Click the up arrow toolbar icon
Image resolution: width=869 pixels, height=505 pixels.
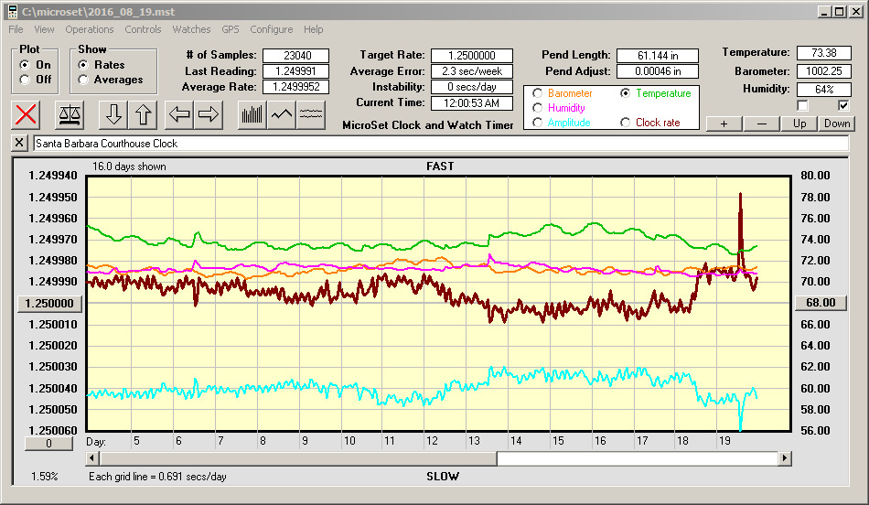pos(143,114)
